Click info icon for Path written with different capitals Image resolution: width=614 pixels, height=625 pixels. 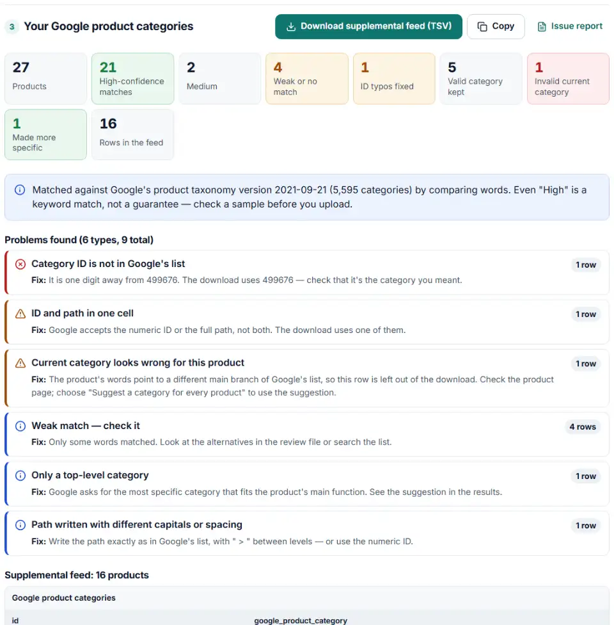pyautogui.click(x=20, y=525)
